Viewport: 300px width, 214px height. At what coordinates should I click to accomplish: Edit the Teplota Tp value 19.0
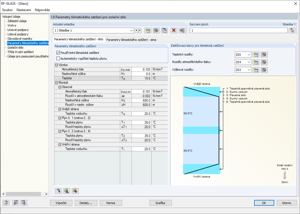(x=141, y=78)
